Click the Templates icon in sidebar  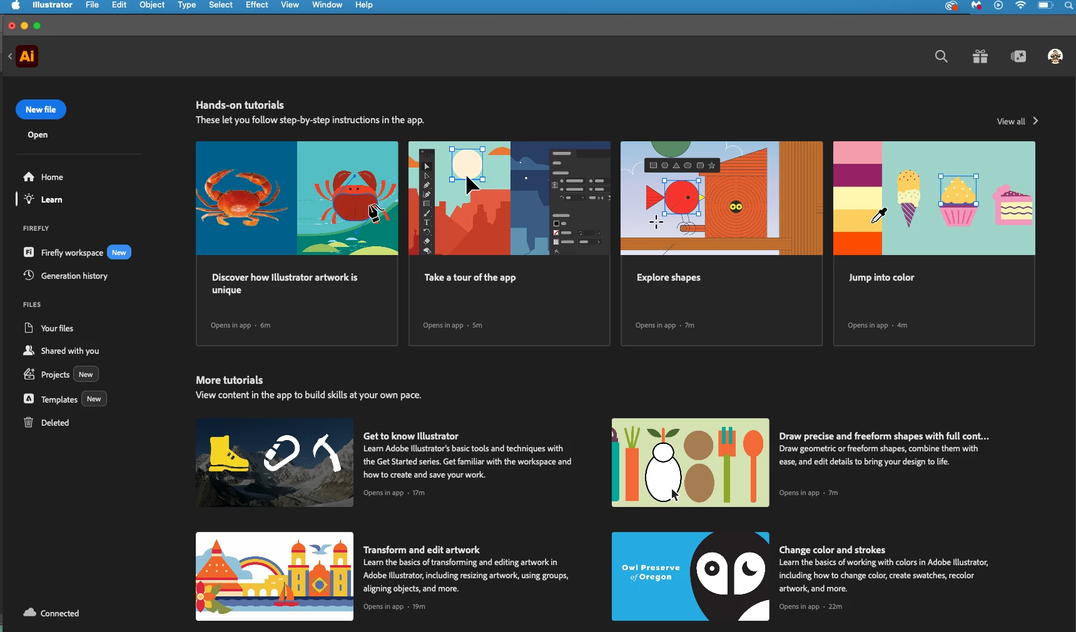point(29,399)
